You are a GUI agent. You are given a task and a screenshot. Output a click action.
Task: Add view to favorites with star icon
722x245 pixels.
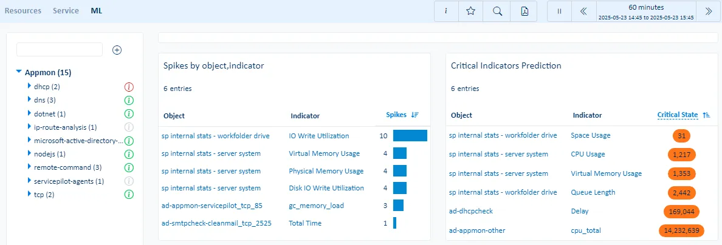pyautogui.click(x=470, y=12)
